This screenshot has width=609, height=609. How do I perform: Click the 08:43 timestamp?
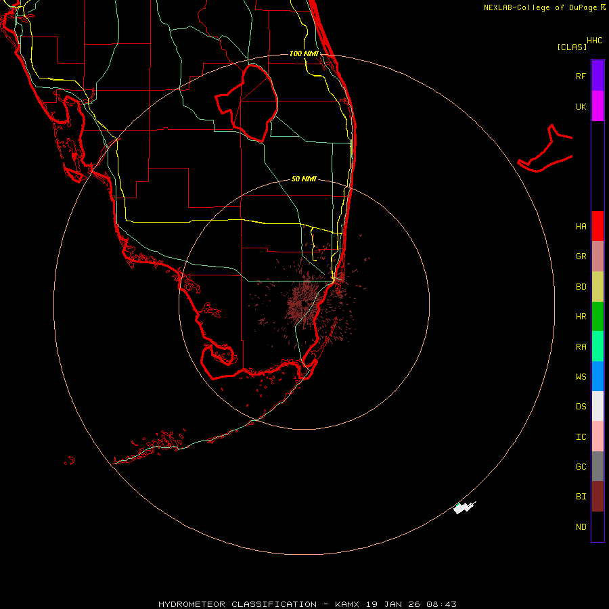click(441, 604)
